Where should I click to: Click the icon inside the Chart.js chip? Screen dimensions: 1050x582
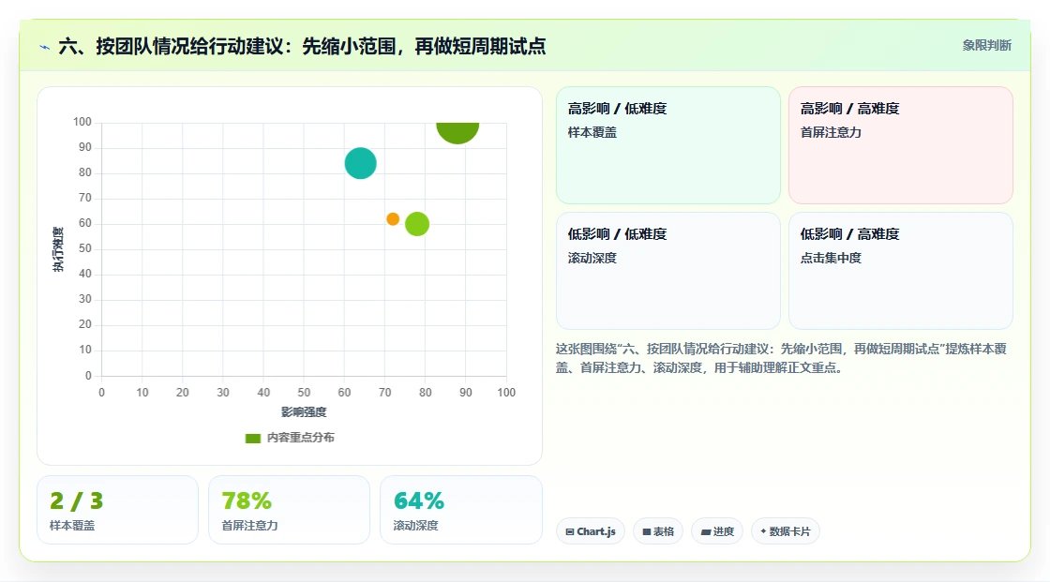pos(570,531)
